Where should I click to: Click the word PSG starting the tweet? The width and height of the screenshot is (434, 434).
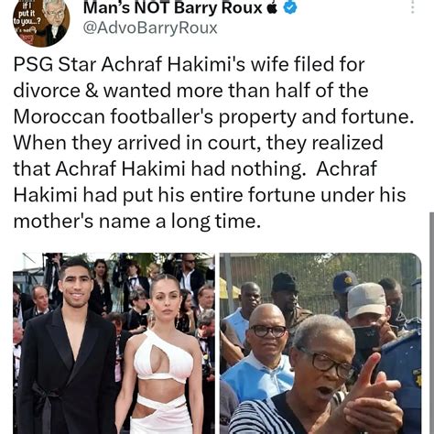33,65
